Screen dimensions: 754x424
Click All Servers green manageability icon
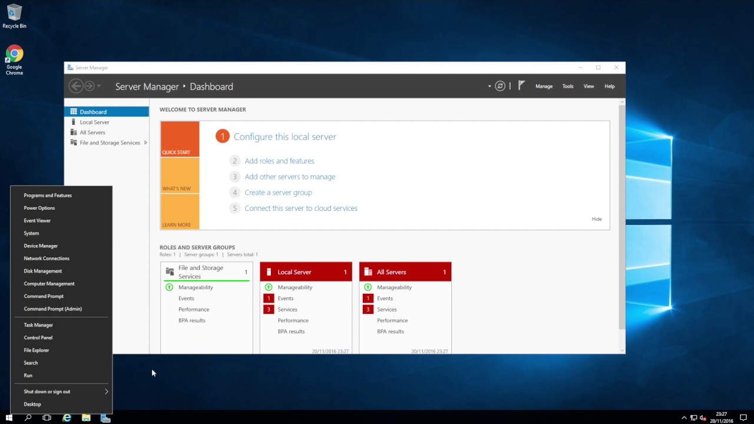pos(368,287)
